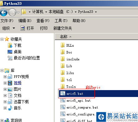
Task: Click the Forward navigation arrow
Action: click(x=12, y=13)
